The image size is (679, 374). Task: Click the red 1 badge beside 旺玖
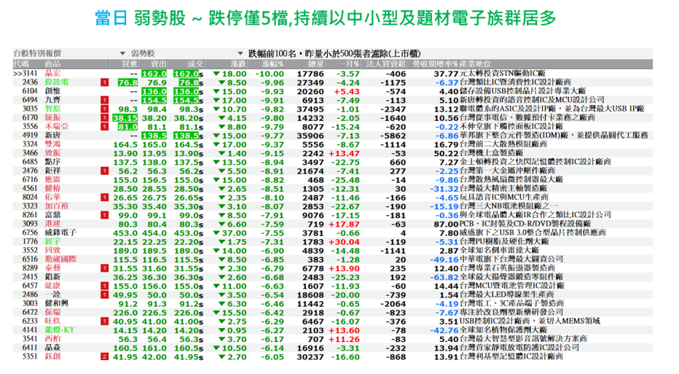tap(104, 322)
